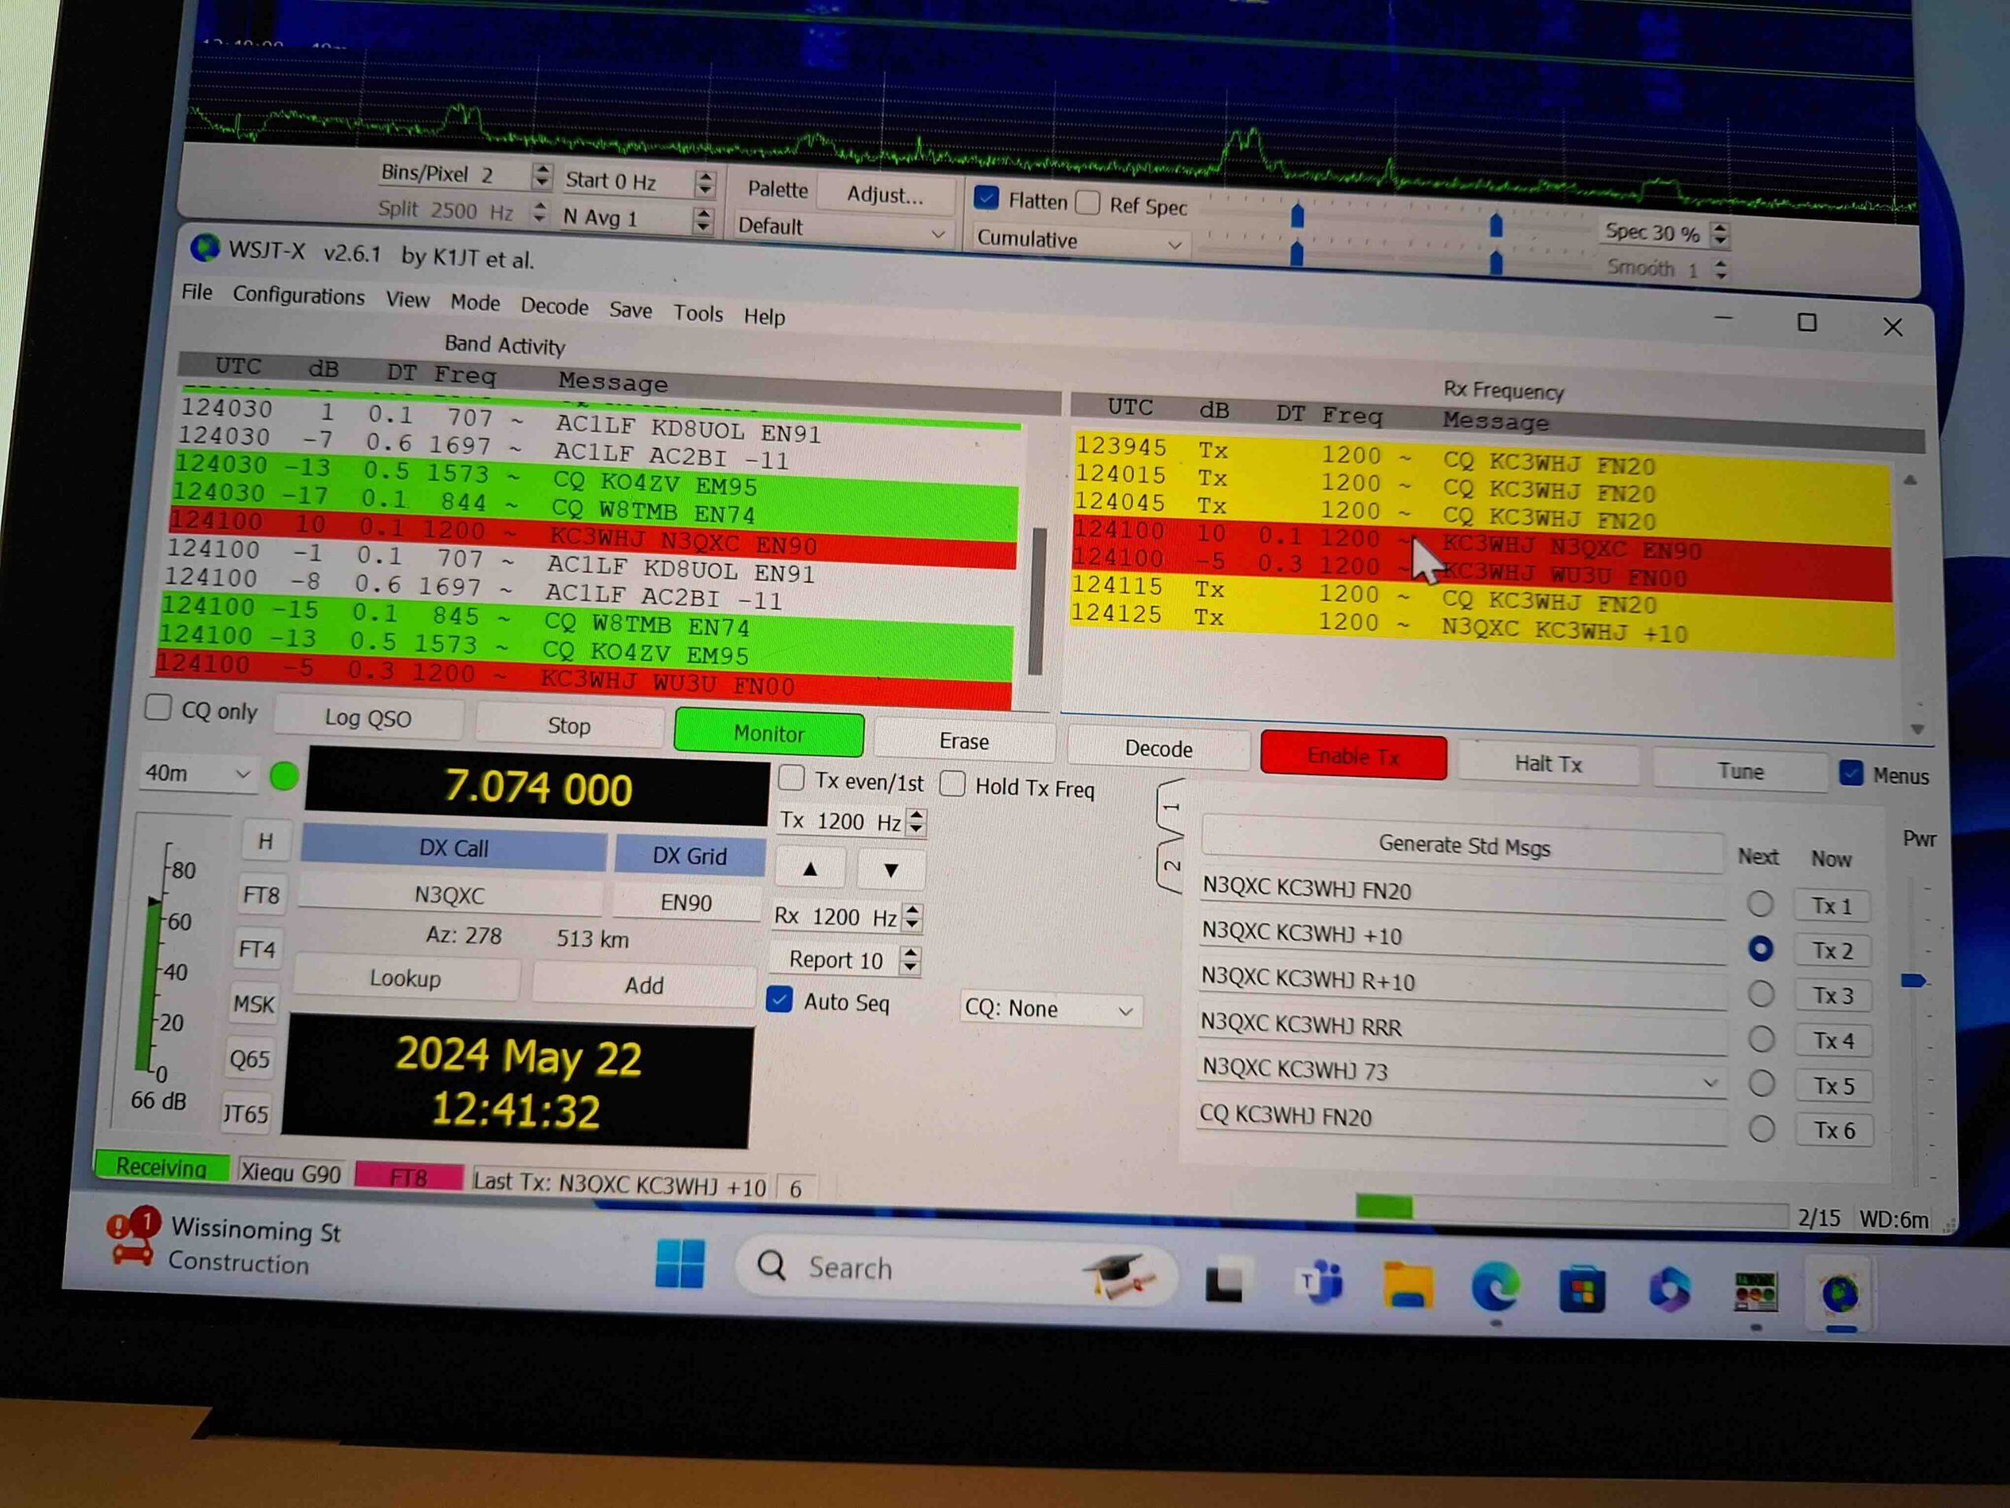Open Microsoft Store from taskbar
Image resolution: width=2010 pixels, height=1508 pixels.
(1581, 1290)
